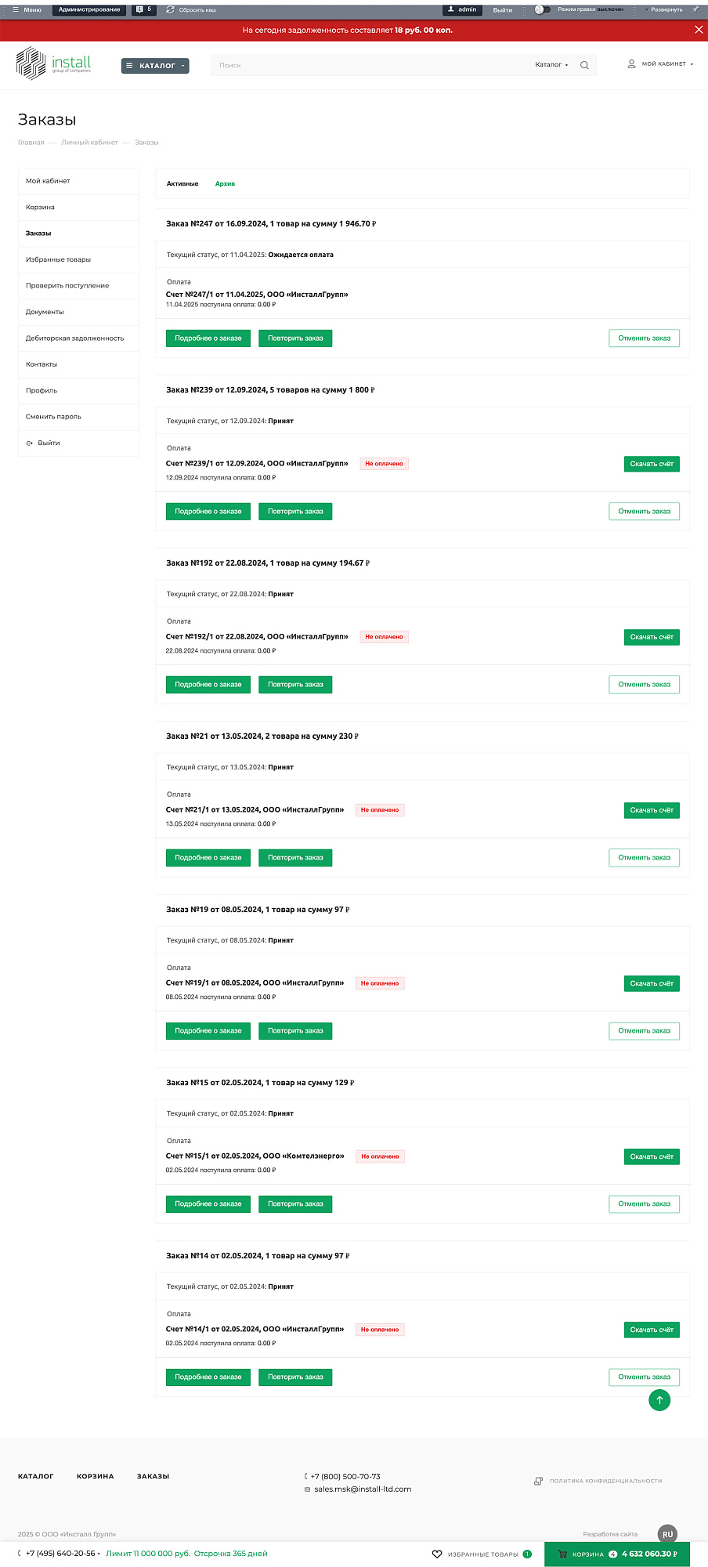This screenshot has height=1567, width=708.
Task: Expand the КАТАЛОГ dropdown button
Action: click(x=155, y=66)
